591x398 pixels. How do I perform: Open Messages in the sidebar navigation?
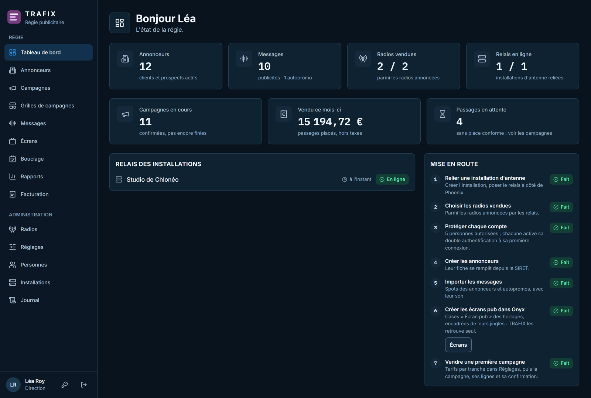[x=48, y=123]
